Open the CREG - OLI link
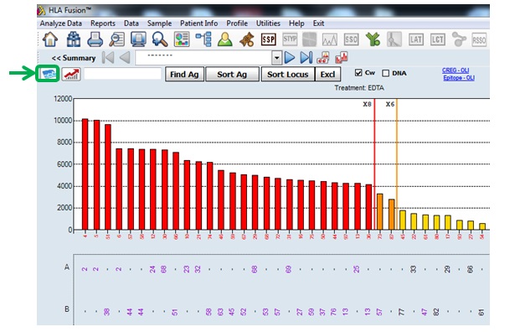The image size is (520, 332). point(456,70)
